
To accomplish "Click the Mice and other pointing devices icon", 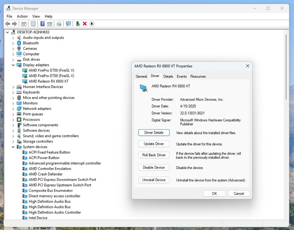I will click(19, 98).
